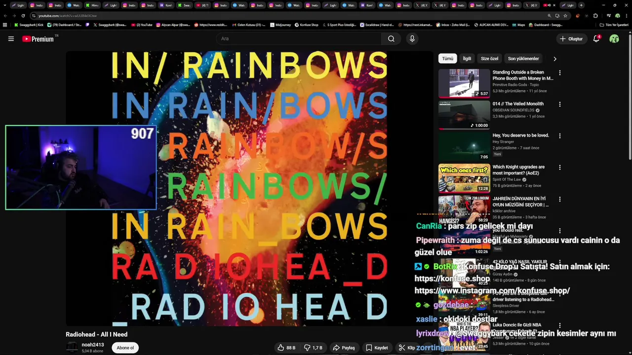Viewport: 632px width, 355px height.
Task: Select the Video Başlığı 'Radiohead - All I Need' text
Action: pyautogui.click(x=96, y=334)
